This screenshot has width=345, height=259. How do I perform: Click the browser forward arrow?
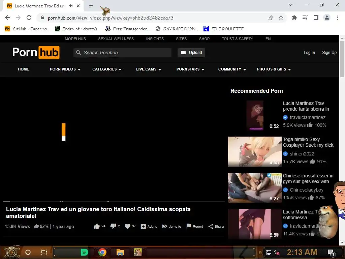click(x=18, y=18)
